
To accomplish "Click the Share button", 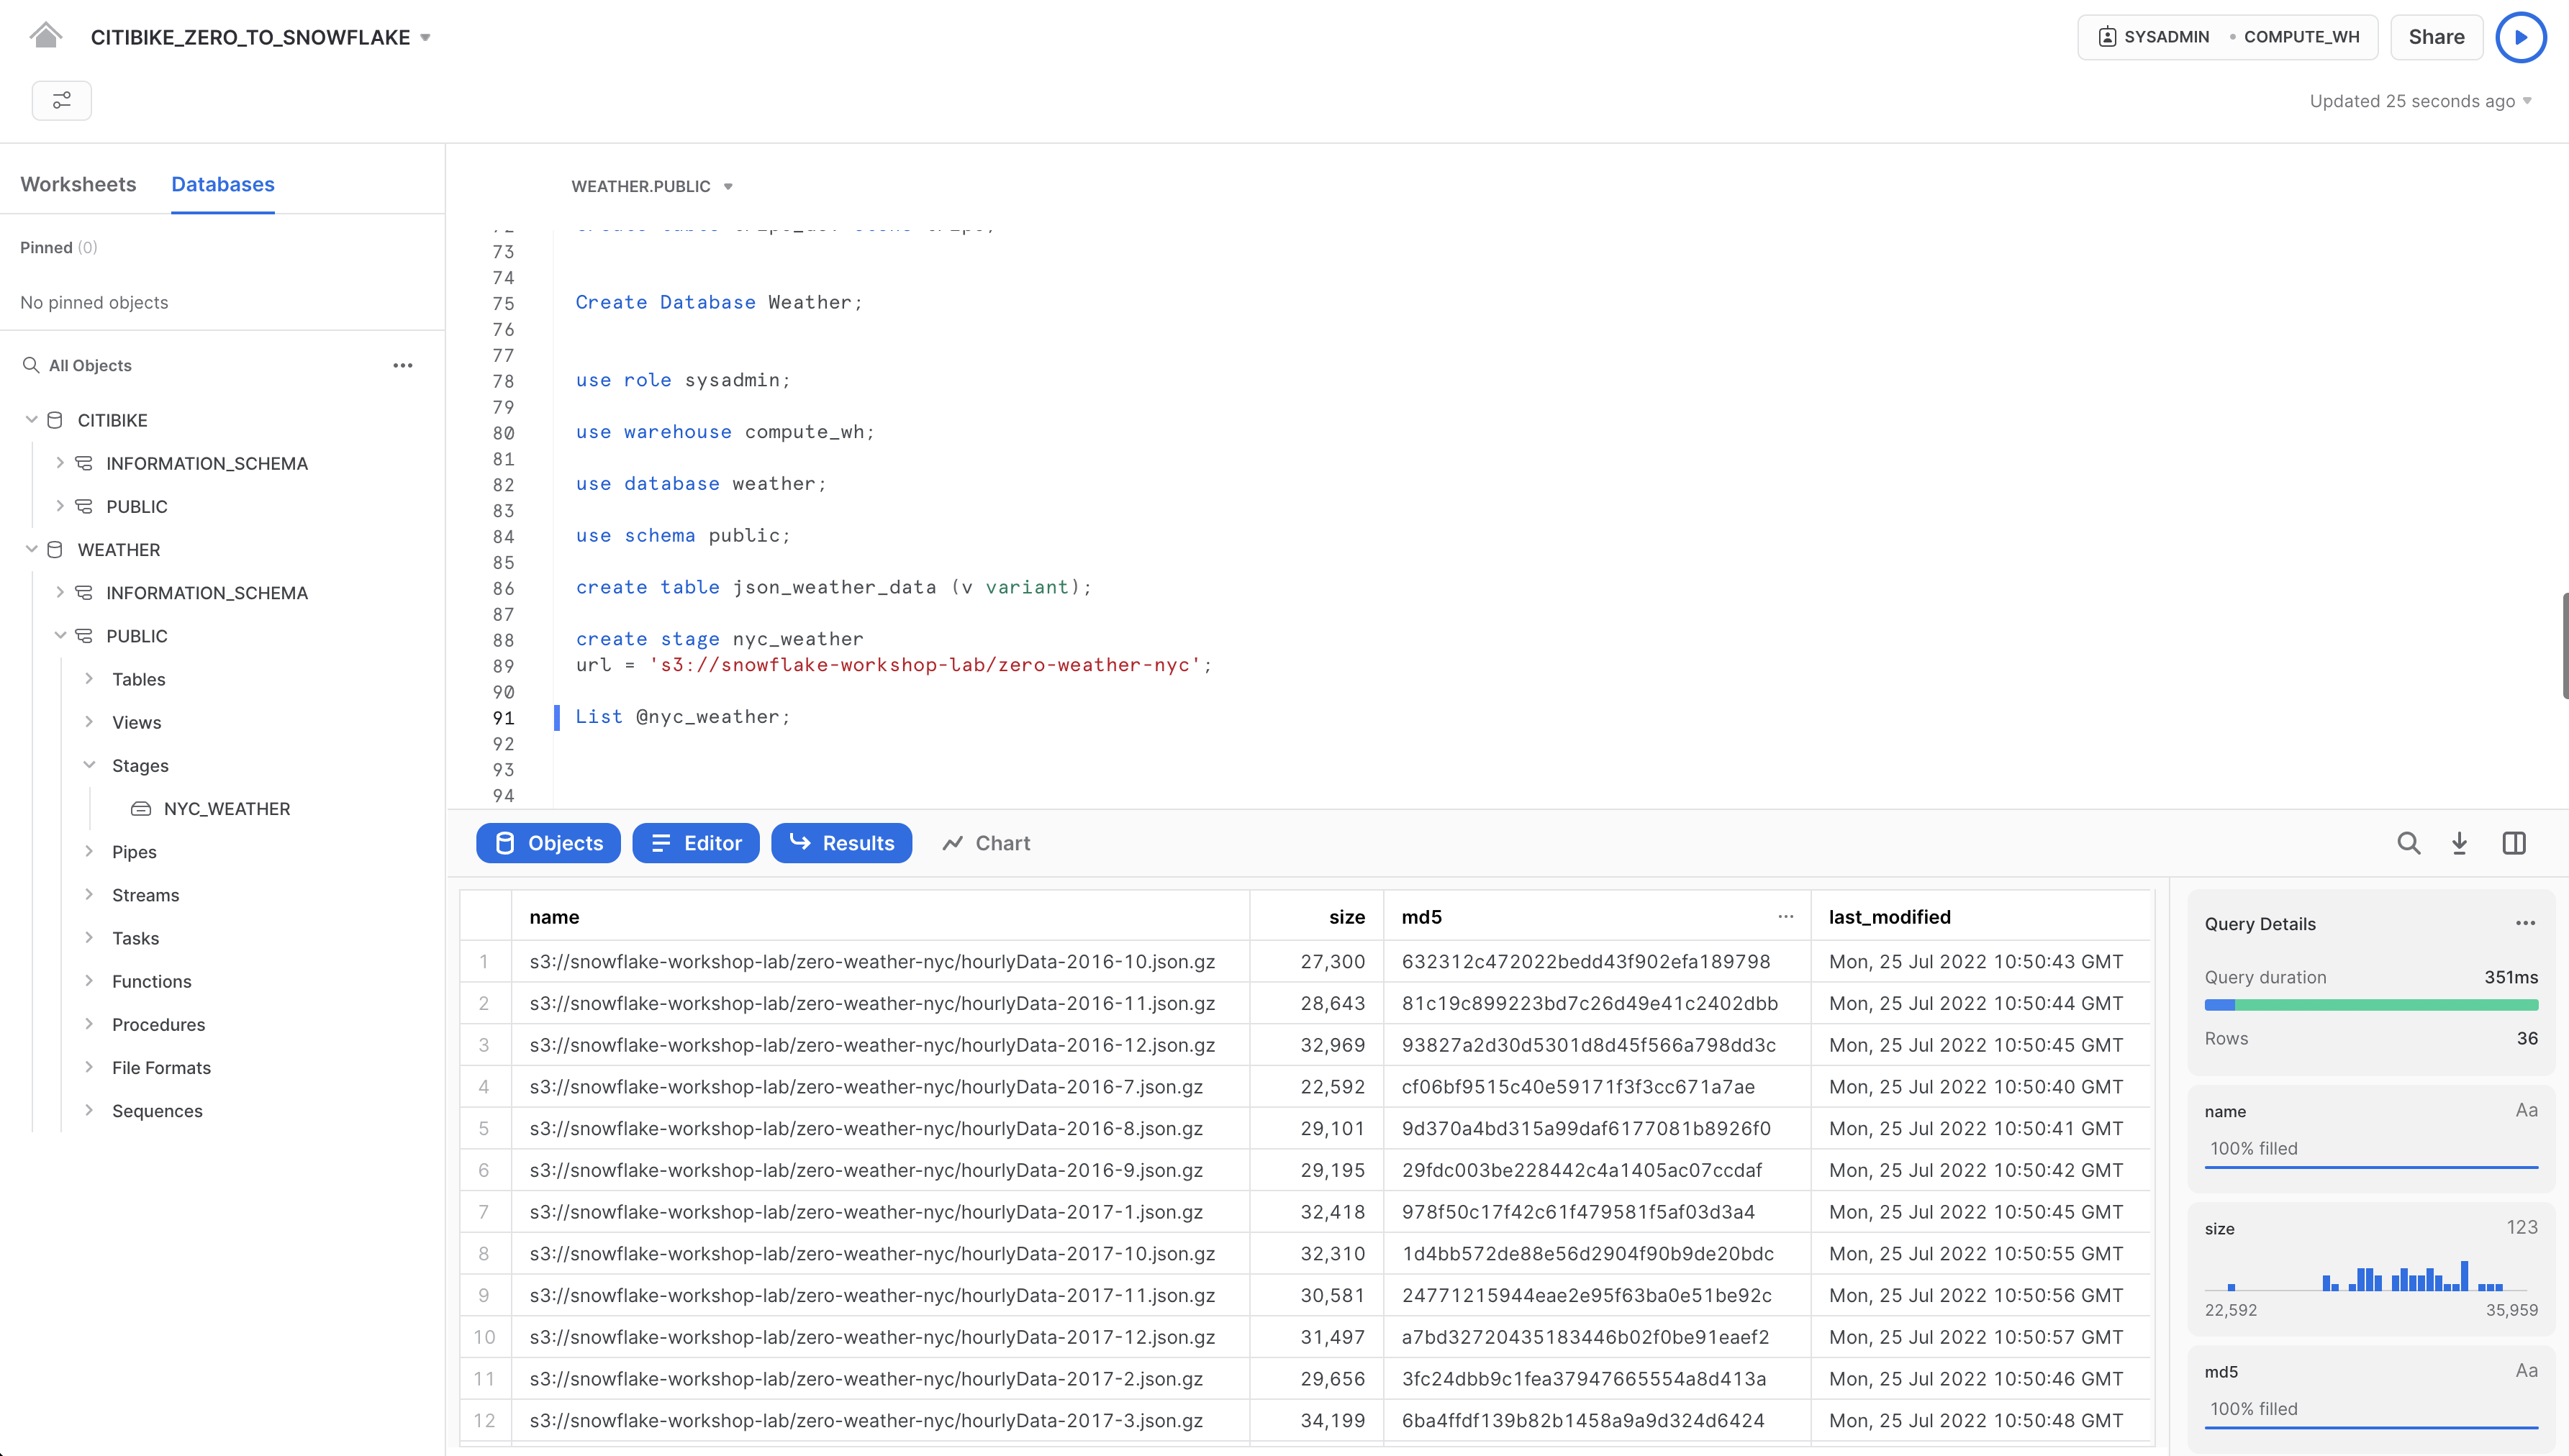I will click(2436, 37).
